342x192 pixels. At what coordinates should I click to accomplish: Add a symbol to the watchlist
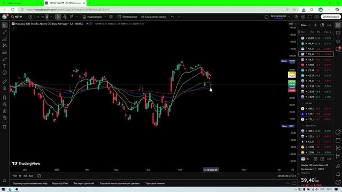pos(315,25)
